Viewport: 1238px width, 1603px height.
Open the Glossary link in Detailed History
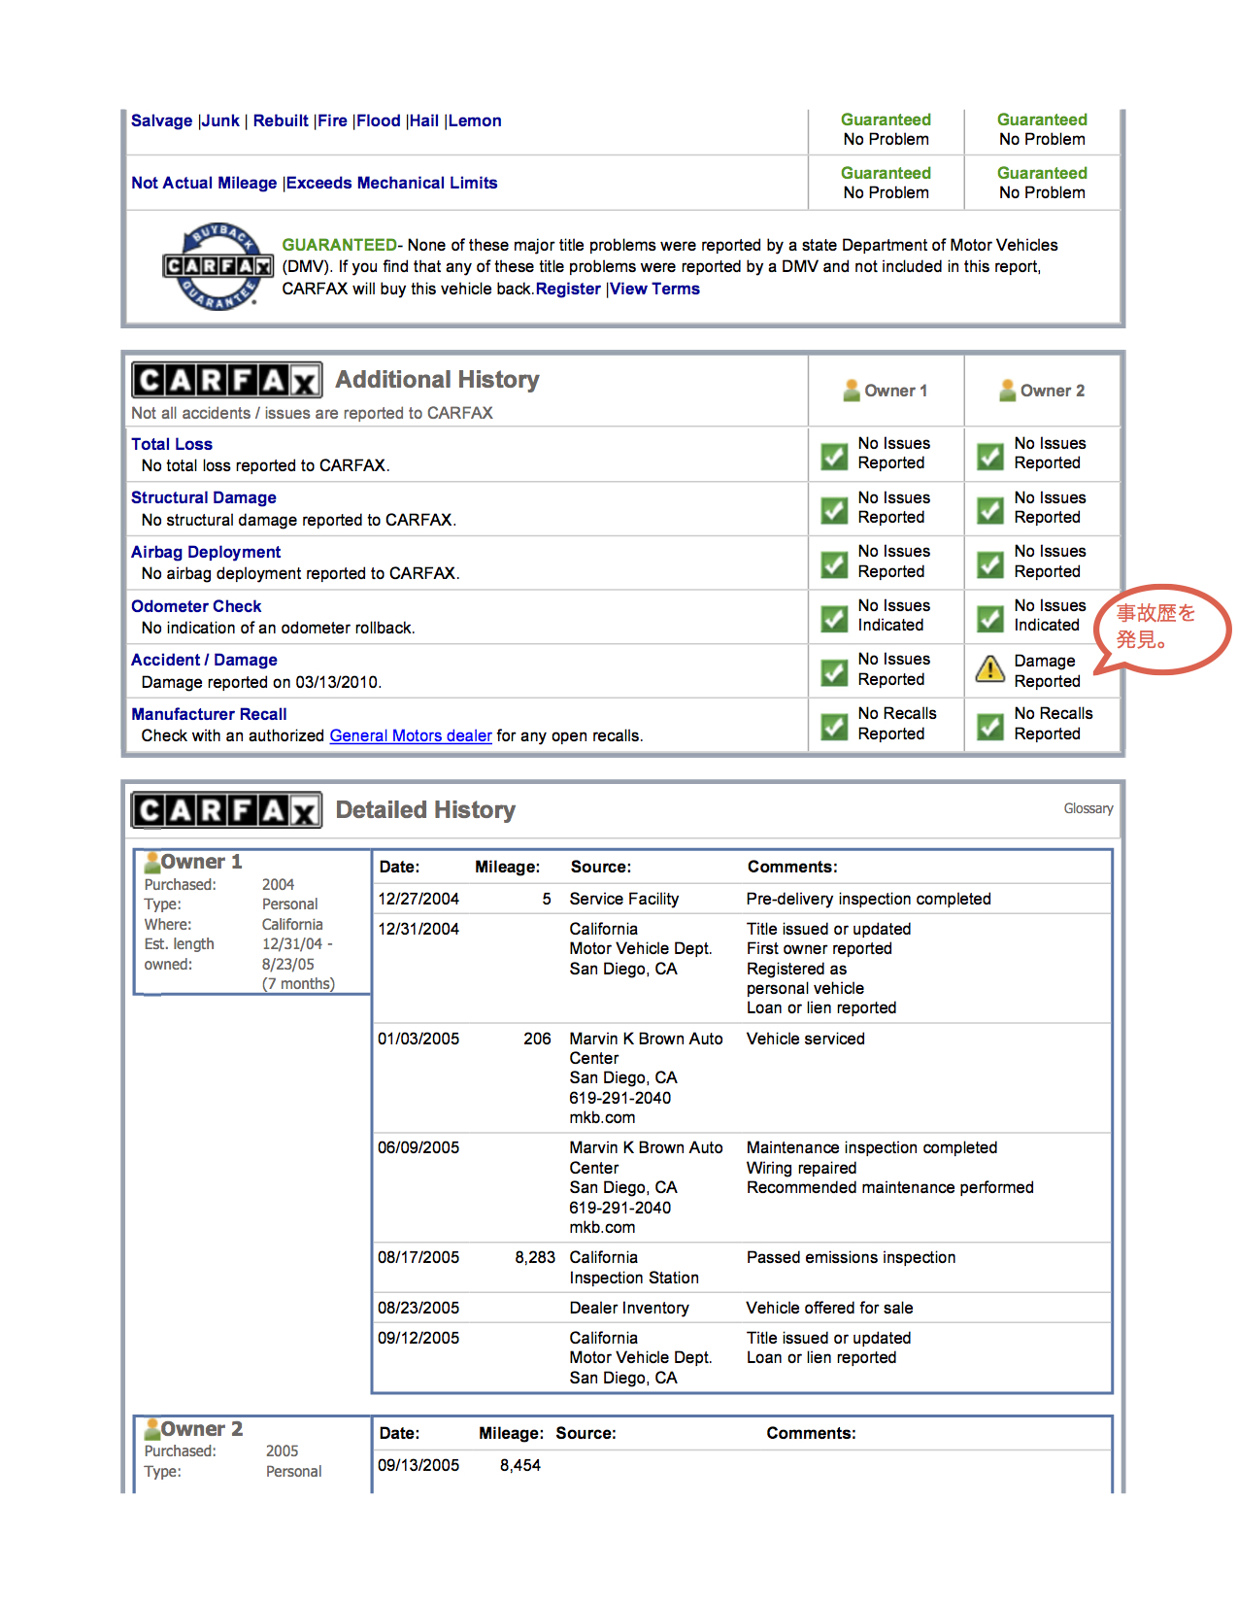click(1088, 809)
